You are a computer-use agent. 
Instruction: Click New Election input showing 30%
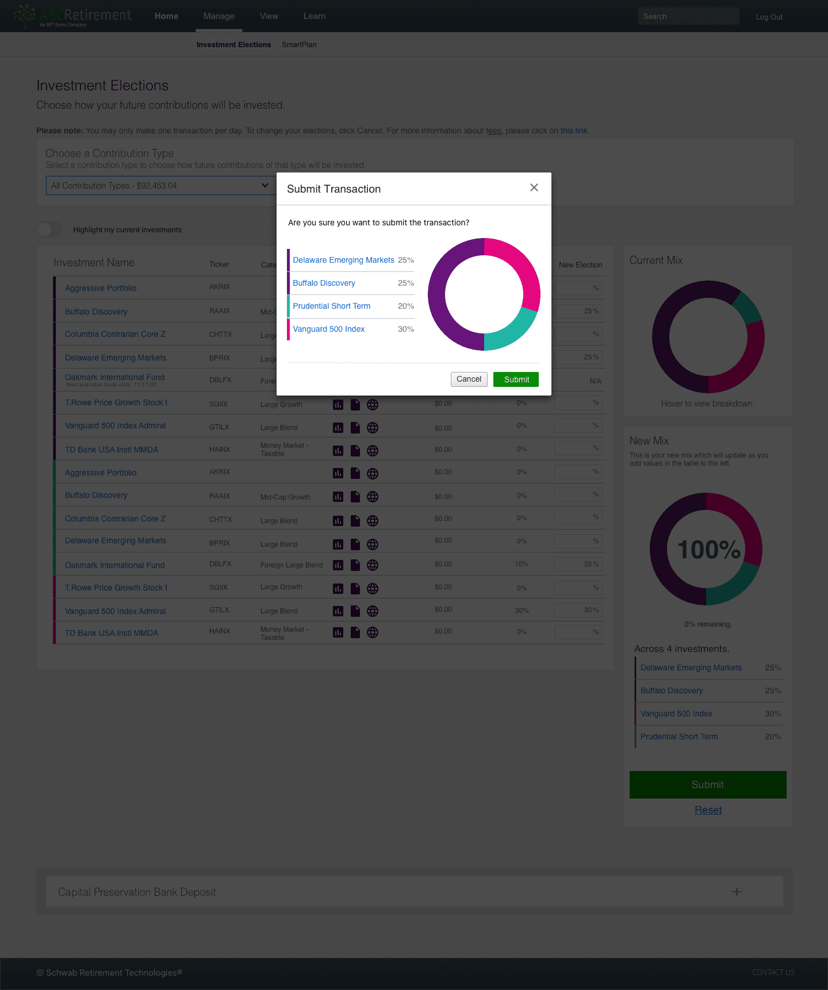pyautogui.click(x=578, y=610)
